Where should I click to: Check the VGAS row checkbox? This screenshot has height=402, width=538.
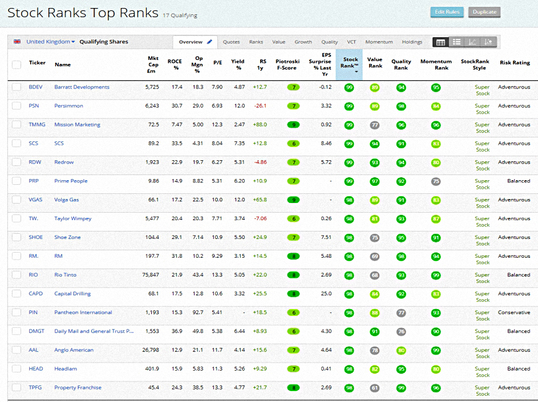click(17, 200)
